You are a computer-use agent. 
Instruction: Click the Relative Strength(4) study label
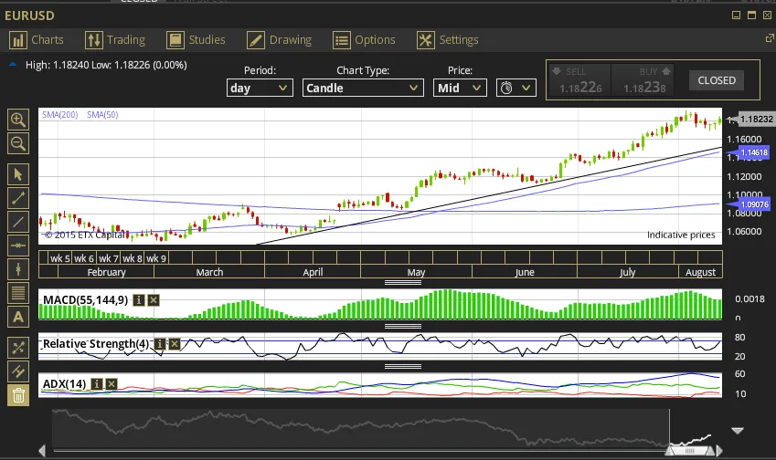click(96, 343)
